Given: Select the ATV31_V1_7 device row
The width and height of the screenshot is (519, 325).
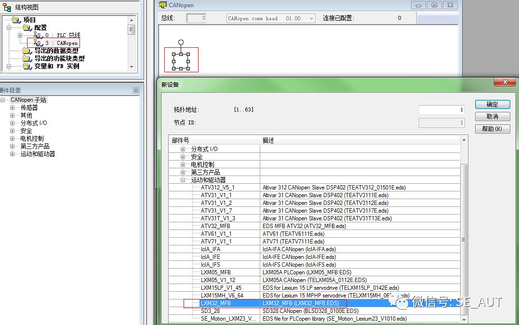Looking at the screenshot, I should pyautogui.click(x=314, y=211).
